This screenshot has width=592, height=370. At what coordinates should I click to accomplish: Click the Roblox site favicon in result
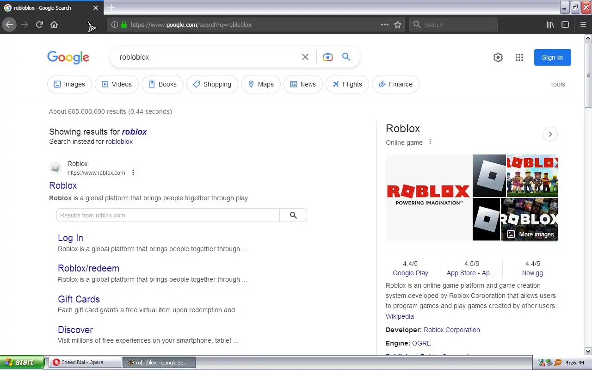55,167
